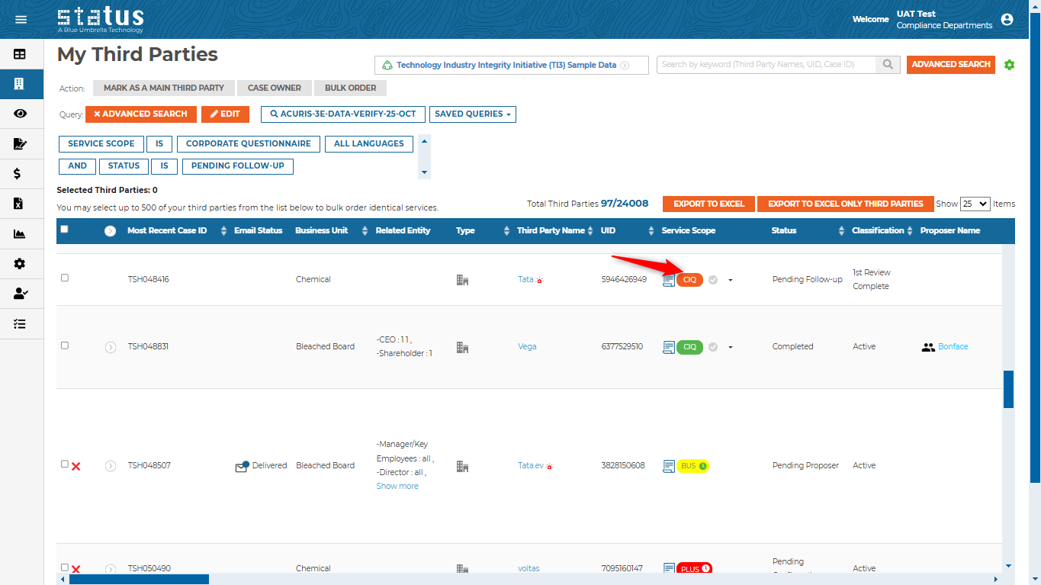Open the dashboard grid icon in sidebar

(21, 54)
